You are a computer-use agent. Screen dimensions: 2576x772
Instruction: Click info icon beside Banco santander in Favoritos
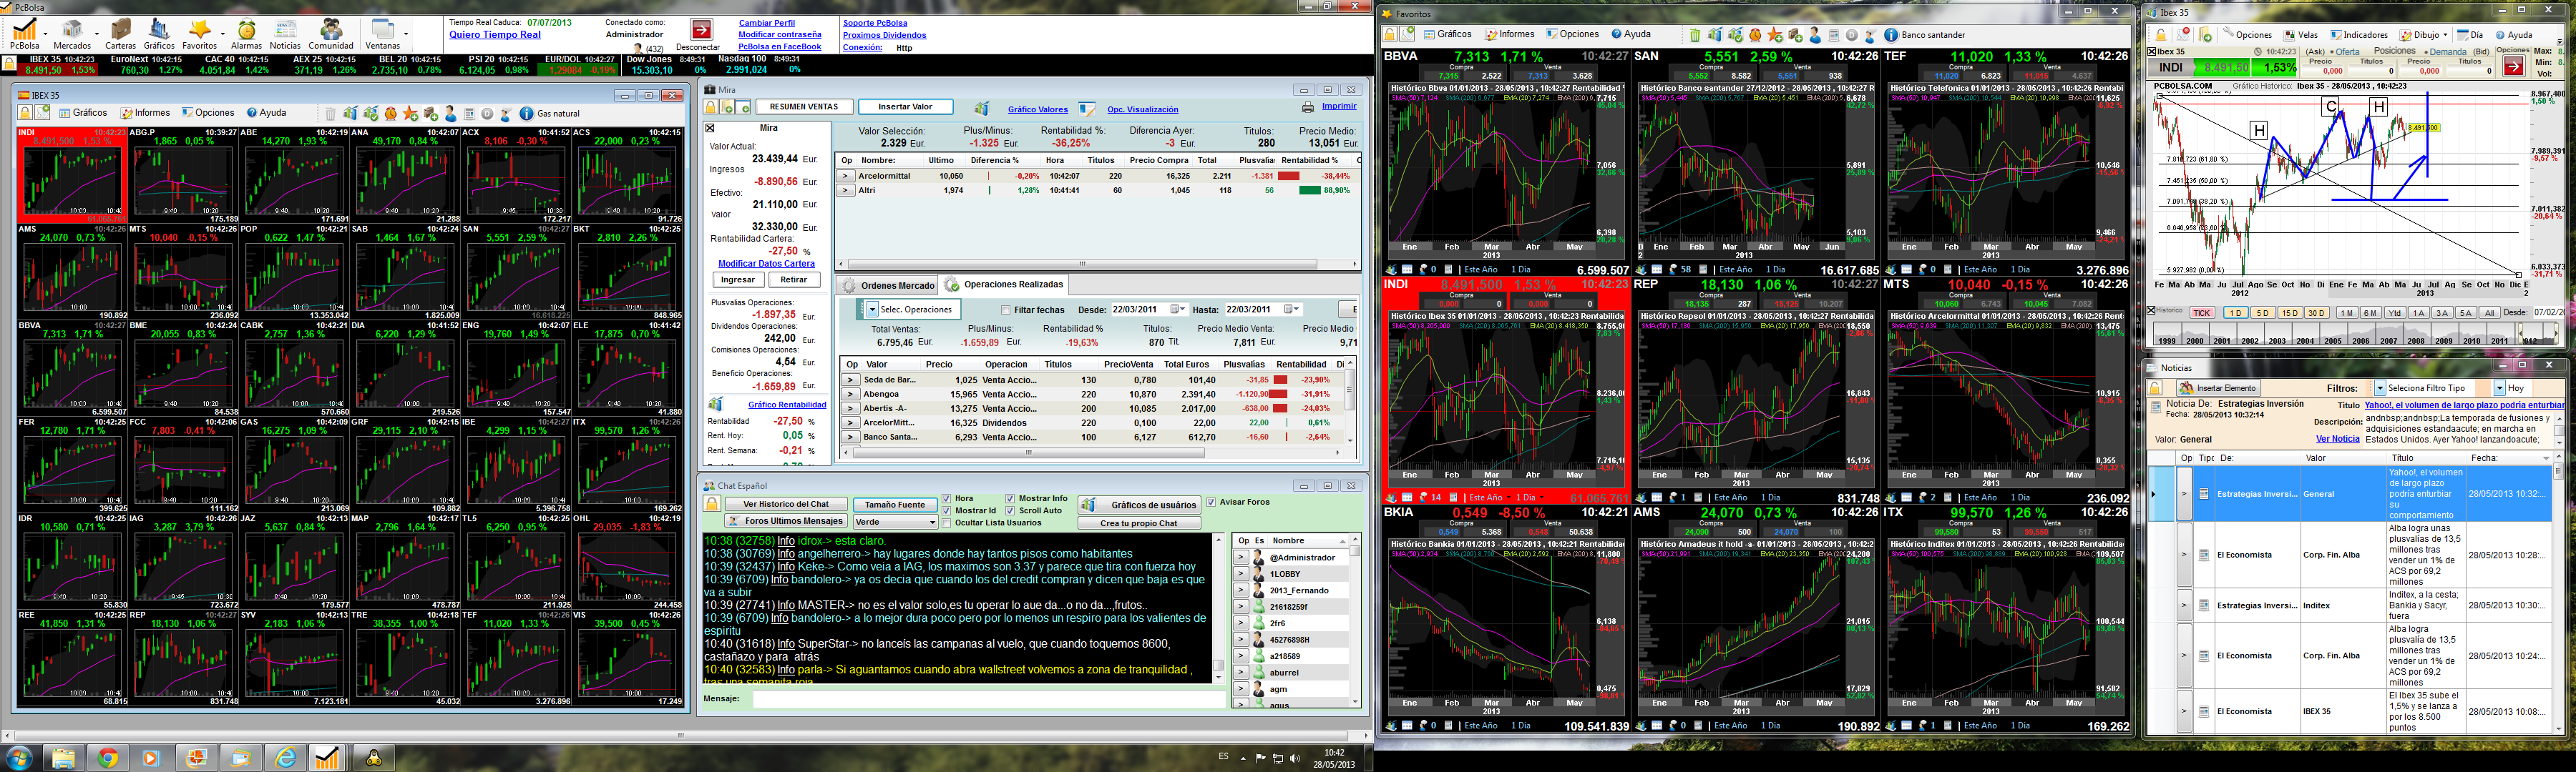[1890, 35]
